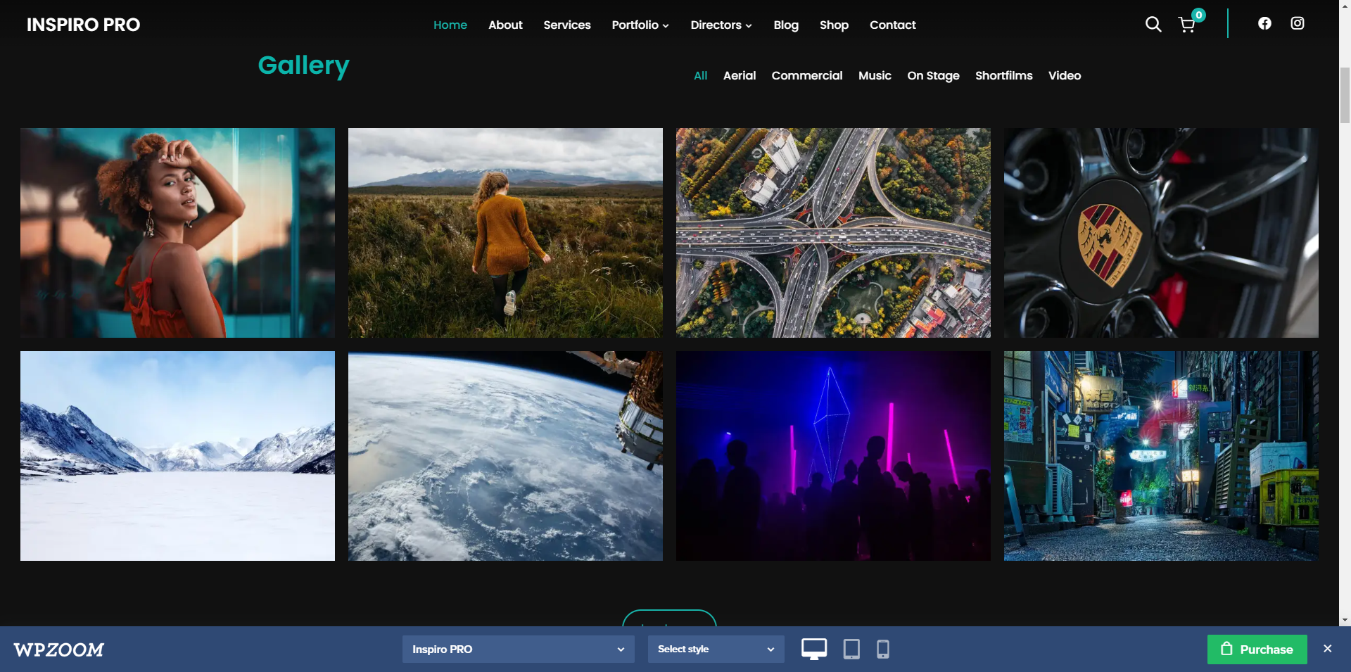Image resolution: width=1351 pixels, height=672 pixels.
Task: Open the neon concert crowd thumbnail
Action: (833, 456)
